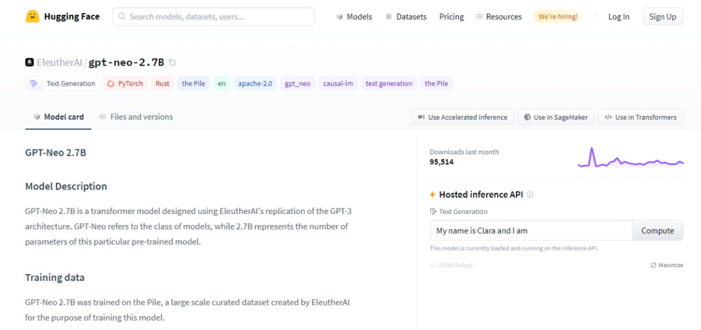This screenshot has height=330, width=701.
Task: Click the Hugging Face logo icon
Action: (x=32, y=16)
